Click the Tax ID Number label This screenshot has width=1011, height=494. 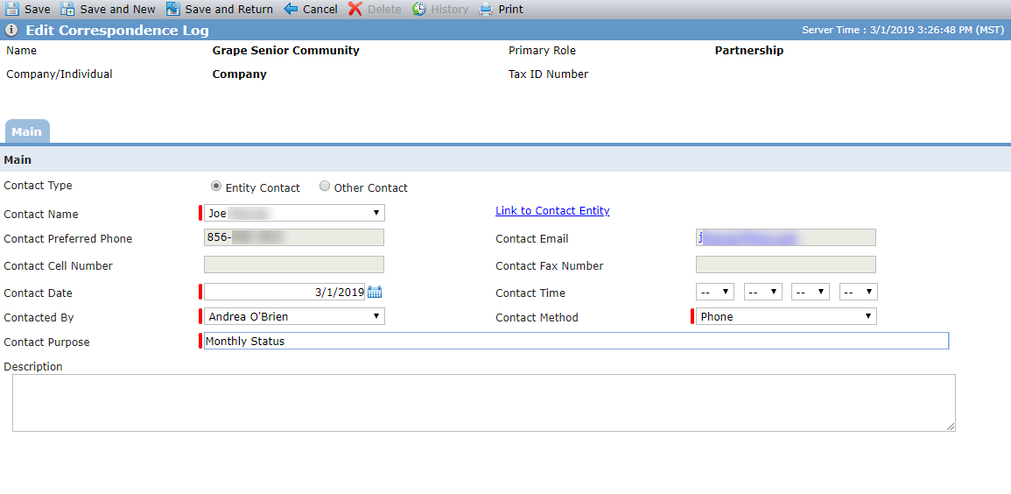pos(548,74)
